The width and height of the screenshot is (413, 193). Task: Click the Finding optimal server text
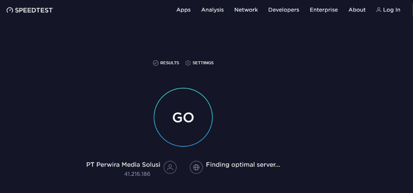click(x=243, y=165)
